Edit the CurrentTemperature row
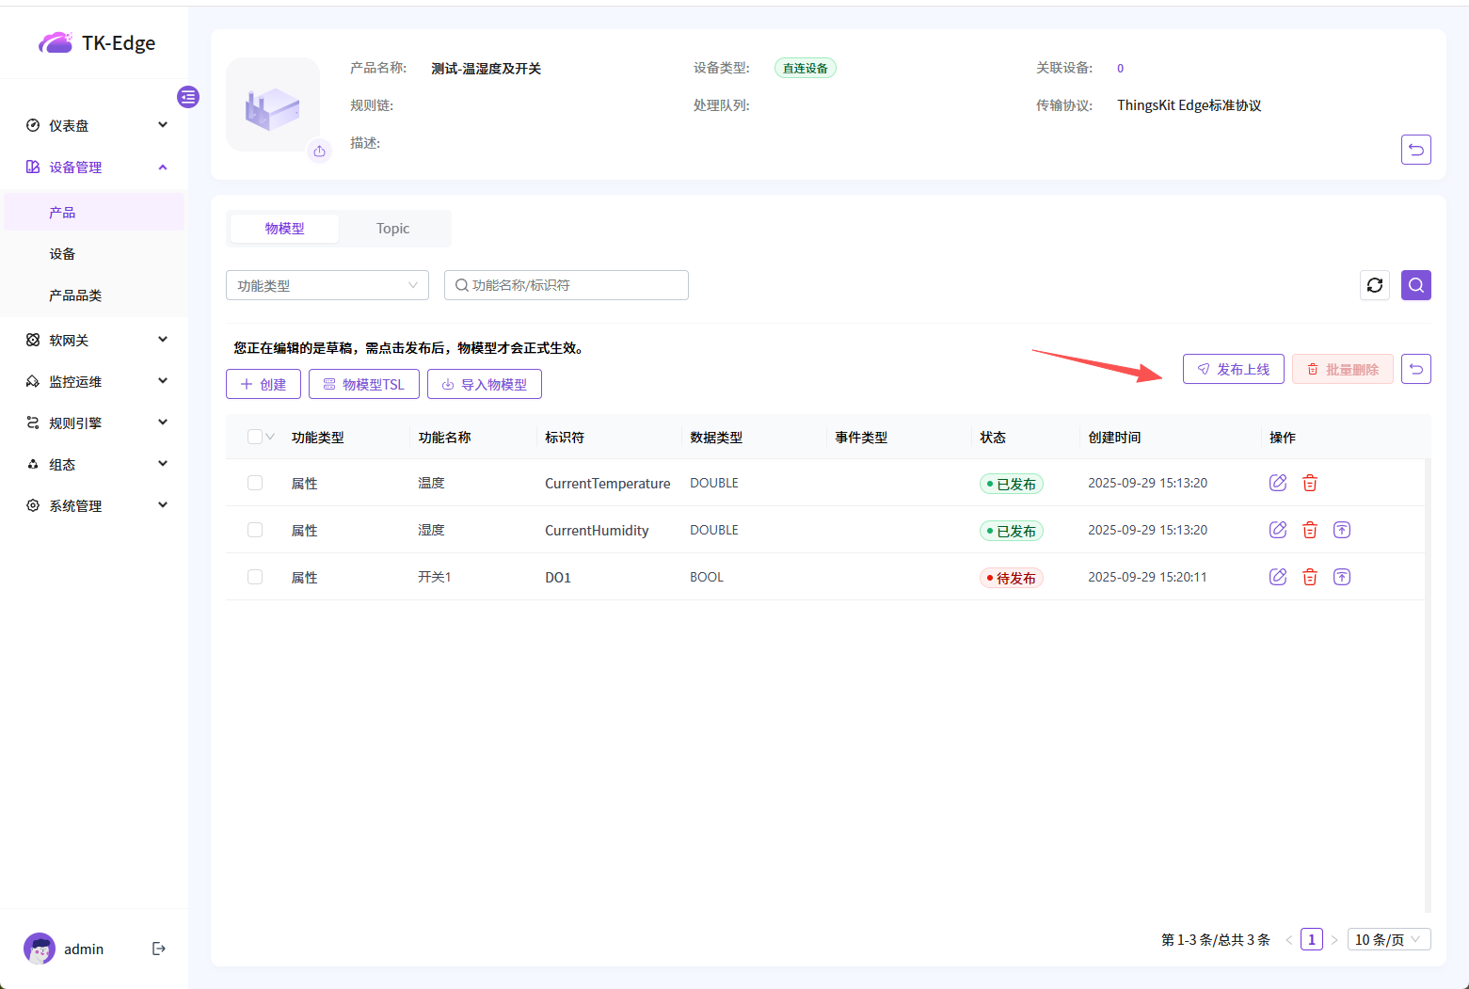 [1277, 483]
